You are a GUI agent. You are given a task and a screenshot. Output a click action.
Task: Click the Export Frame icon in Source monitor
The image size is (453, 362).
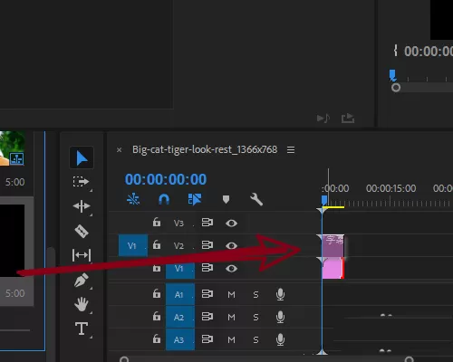(348, 118)
